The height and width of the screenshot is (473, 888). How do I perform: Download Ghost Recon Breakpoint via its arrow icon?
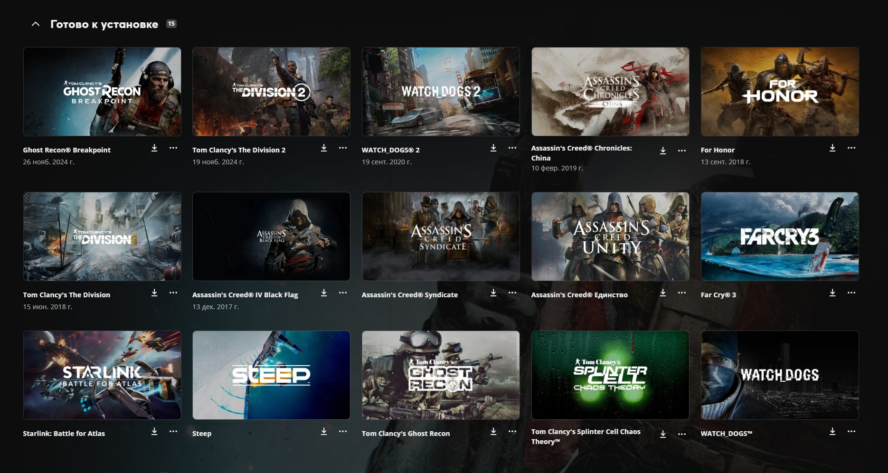(x=154, y=148)
